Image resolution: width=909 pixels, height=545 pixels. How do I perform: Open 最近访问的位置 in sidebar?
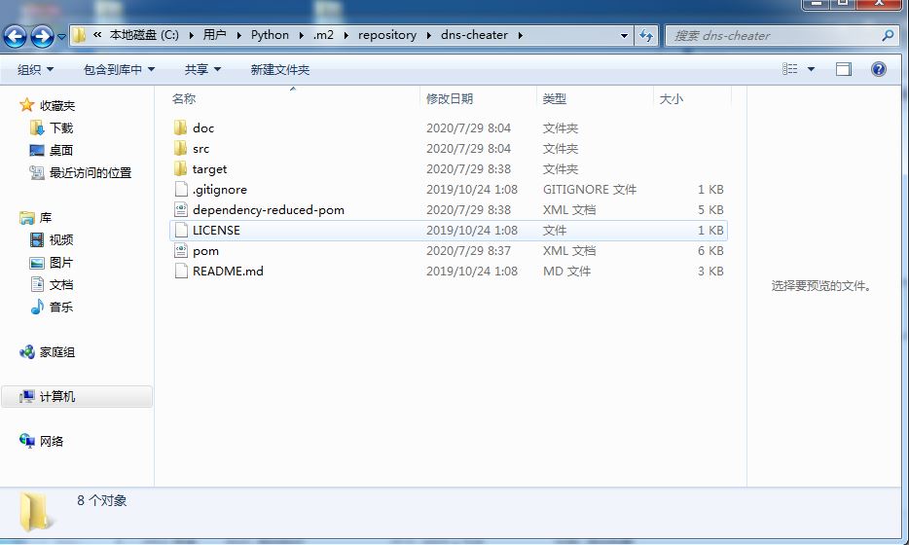click(91, 173)
